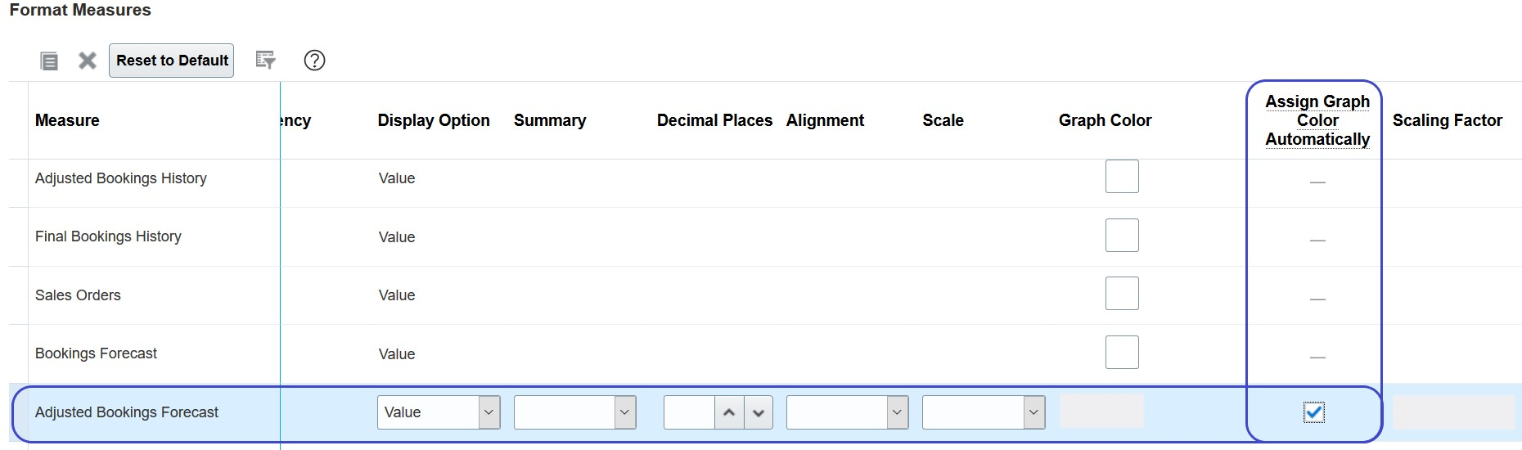
Task: Open graph color swatch for Sales Orders
Action: [x=1121, y=294]
